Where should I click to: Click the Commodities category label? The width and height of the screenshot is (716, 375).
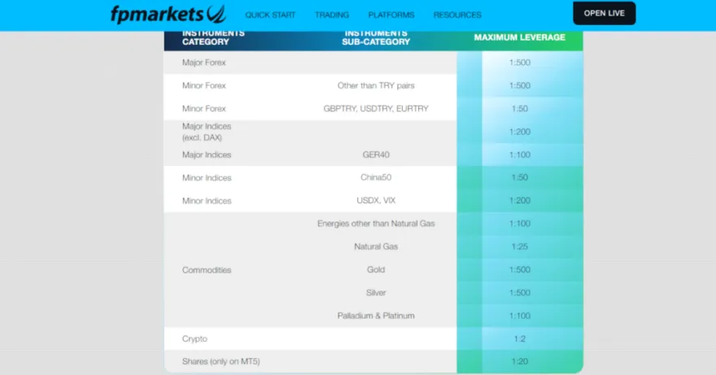pyautogui.click(x=207, y=269)
